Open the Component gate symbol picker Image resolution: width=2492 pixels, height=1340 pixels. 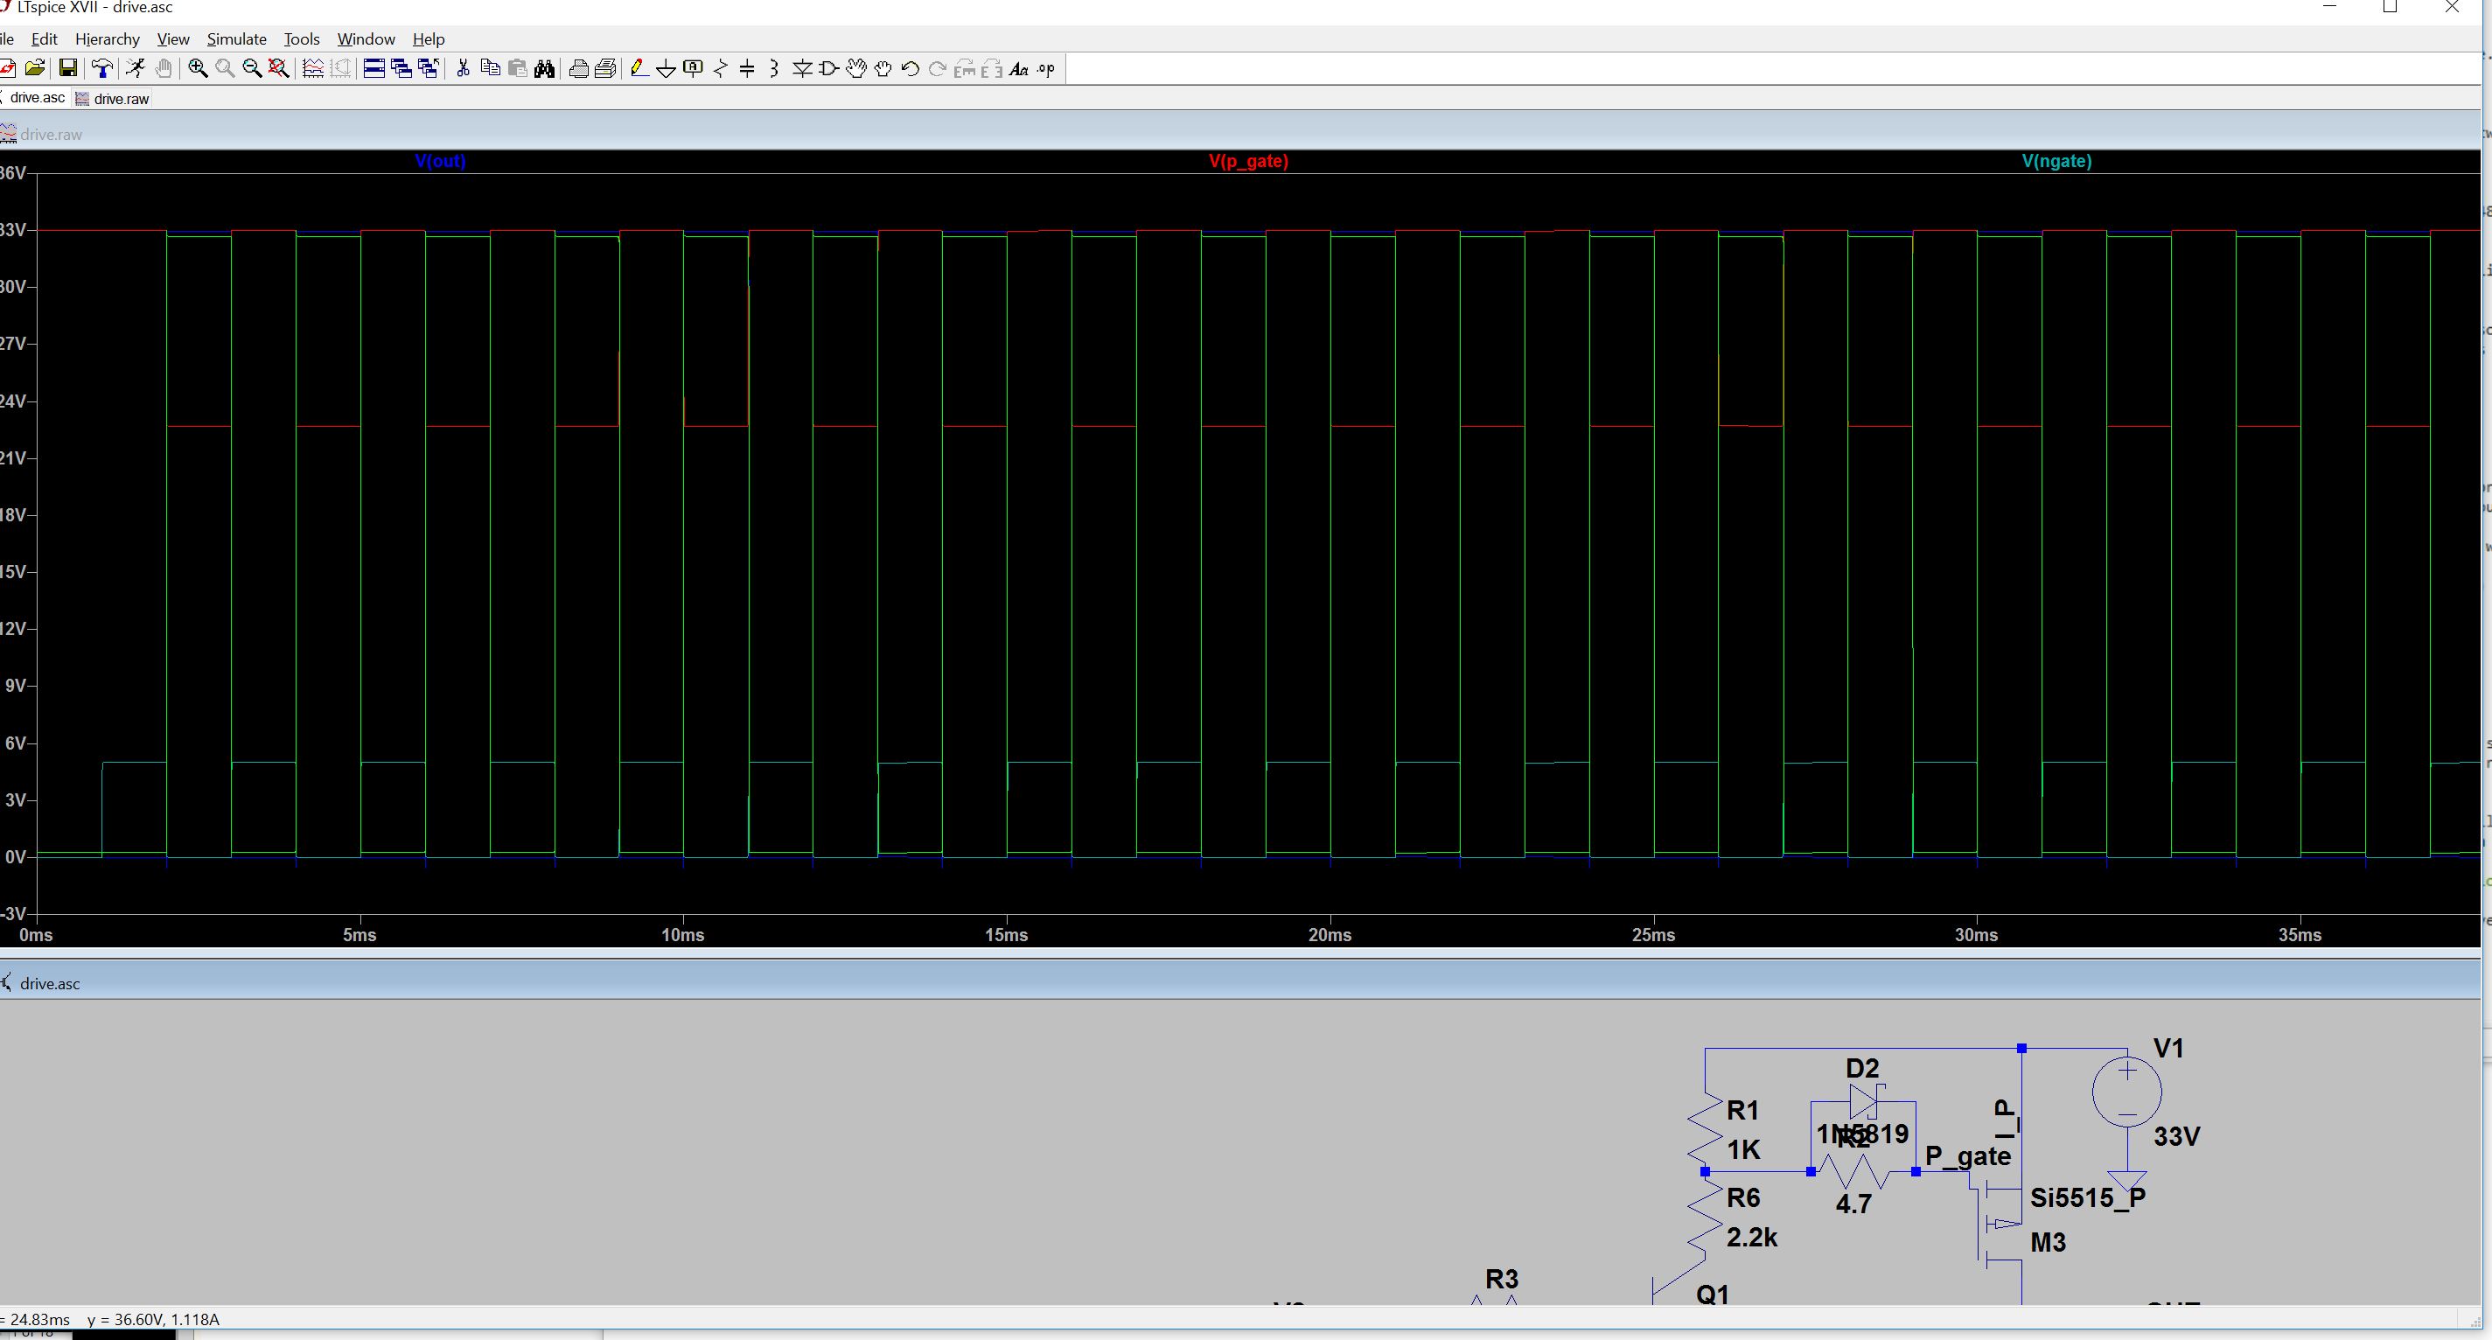[829, 67]
